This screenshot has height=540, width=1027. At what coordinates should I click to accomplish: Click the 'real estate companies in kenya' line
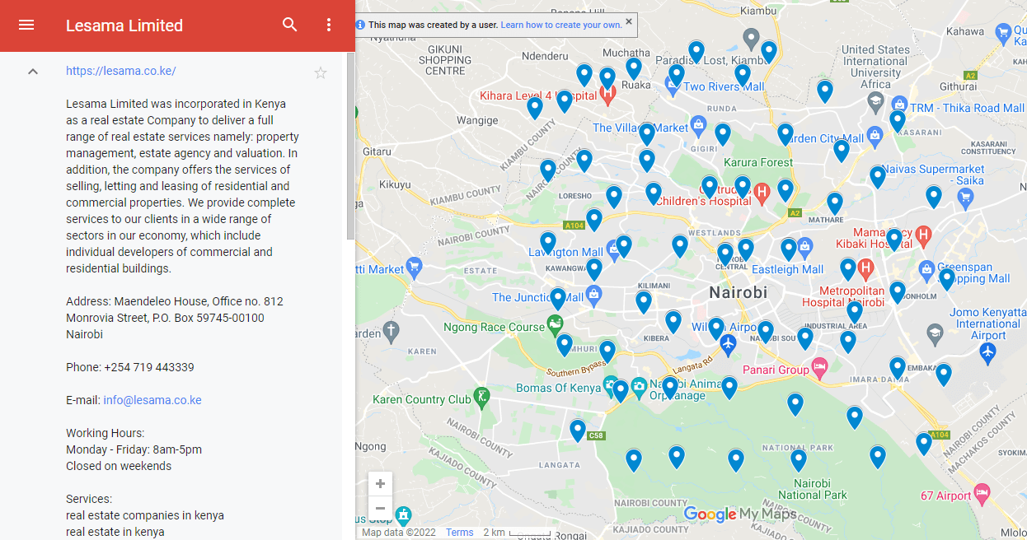click(145, 515)
